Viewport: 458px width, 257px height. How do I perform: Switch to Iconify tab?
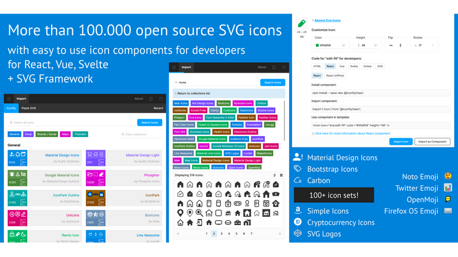coord(11,108)
